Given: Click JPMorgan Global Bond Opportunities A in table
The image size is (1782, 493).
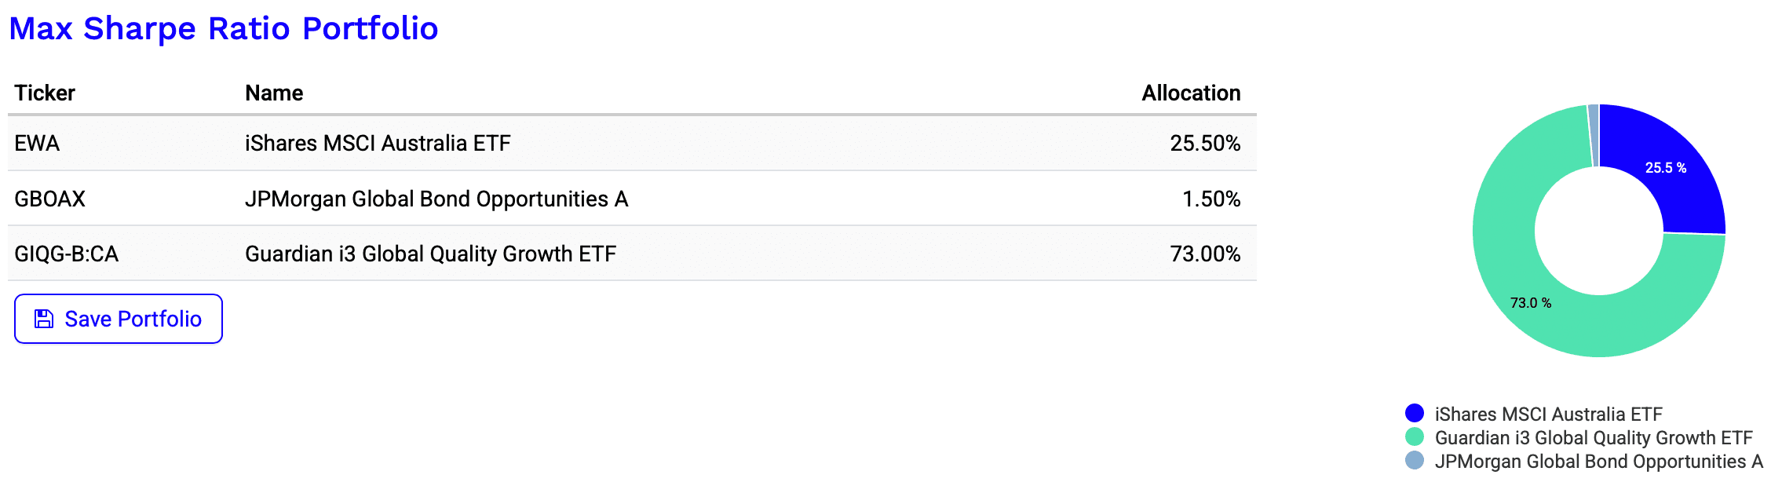Looking at the screenshot, I should (436, 199).
